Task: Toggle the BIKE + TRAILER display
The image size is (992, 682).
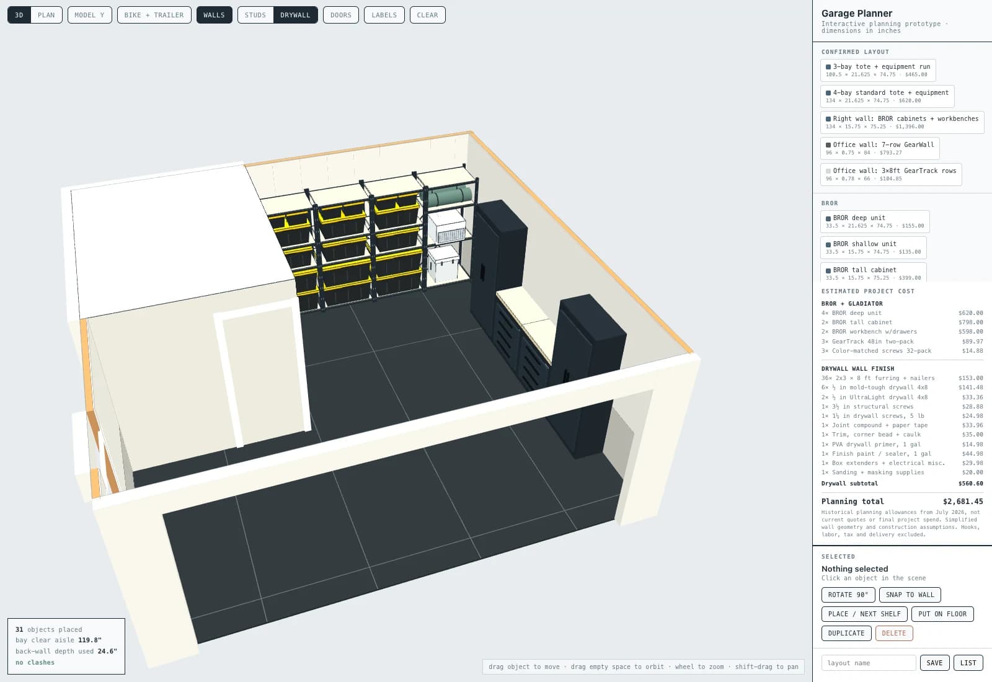Action: pos(154,15)
